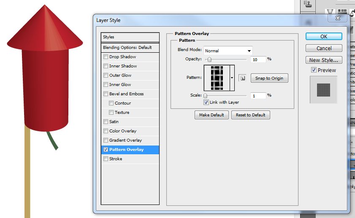
Task: Open the Blend Mode dropdown
Action: 228,51
